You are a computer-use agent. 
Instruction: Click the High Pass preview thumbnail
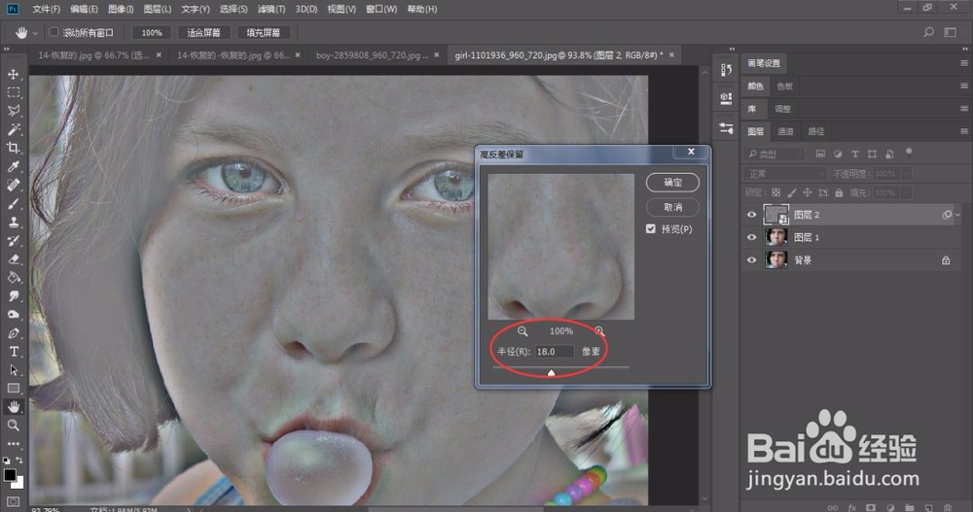(x=561, y=247)
